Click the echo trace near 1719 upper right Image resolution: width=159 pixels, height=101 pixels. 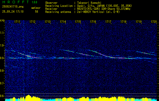[x=146, y=53]
